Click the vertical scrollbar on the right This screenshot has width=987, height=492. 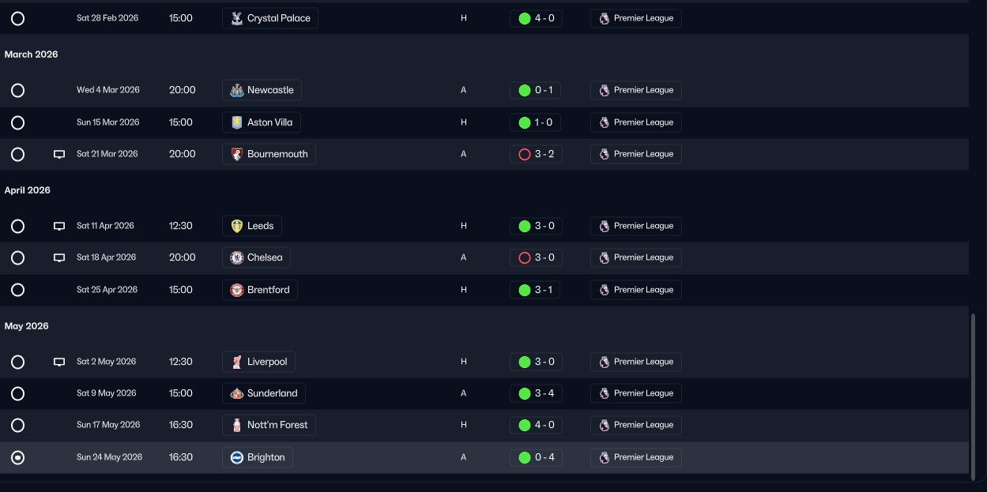point(974,395)
